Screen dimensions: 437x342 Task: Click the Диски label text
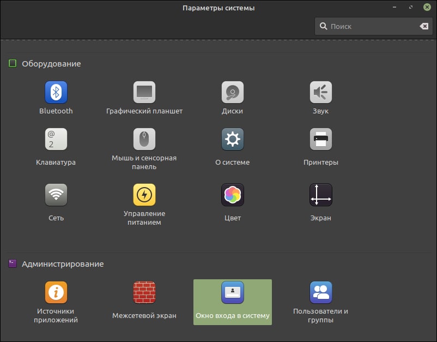pyautogui.click(x=233, y=111)
